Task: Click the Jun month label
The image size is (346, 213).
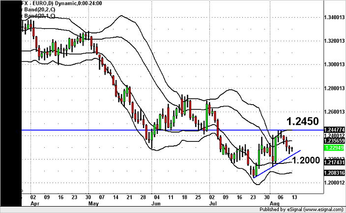Action: point(156,203)
